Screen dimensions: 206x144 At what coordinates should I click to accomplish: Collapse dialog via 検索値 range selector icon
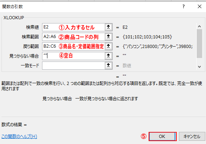(x=108, y=27)
